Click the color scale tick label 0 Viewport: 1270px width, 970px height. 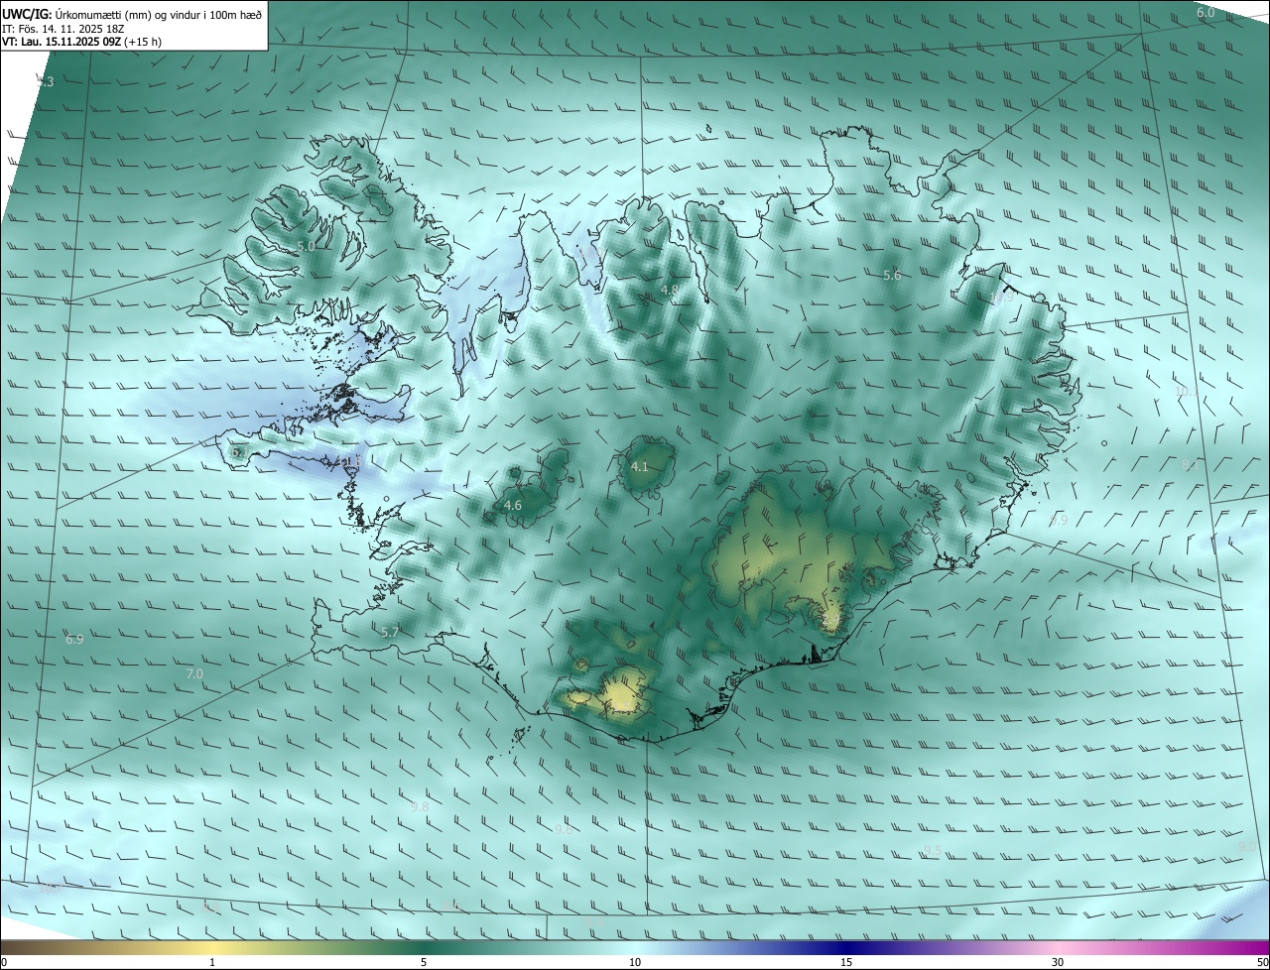[x=4, y=963]
